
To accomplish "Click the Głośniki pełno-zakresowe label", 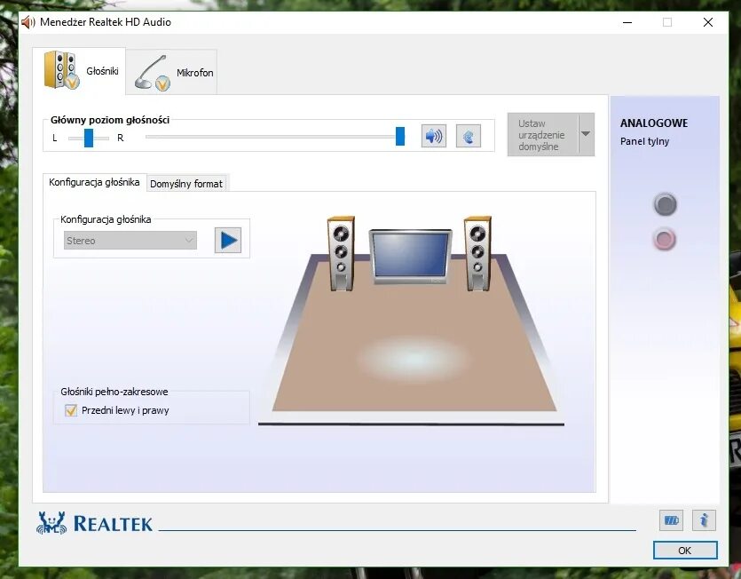I will [x=114, y=392].
